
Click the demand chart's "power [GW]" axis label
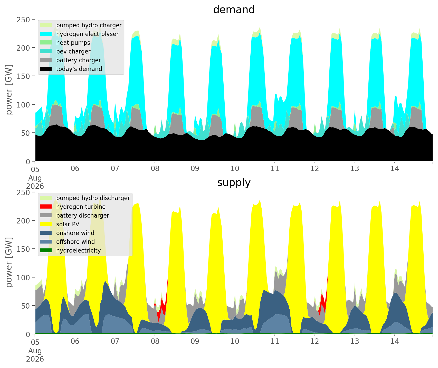click(x=9, y=89)
